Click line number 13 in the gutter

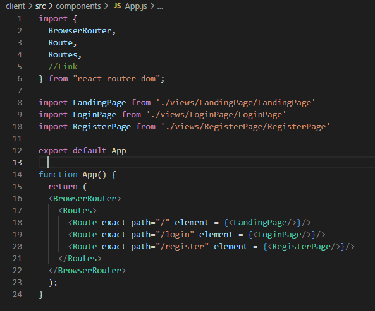pyautogui.click(x=17, y=162)
